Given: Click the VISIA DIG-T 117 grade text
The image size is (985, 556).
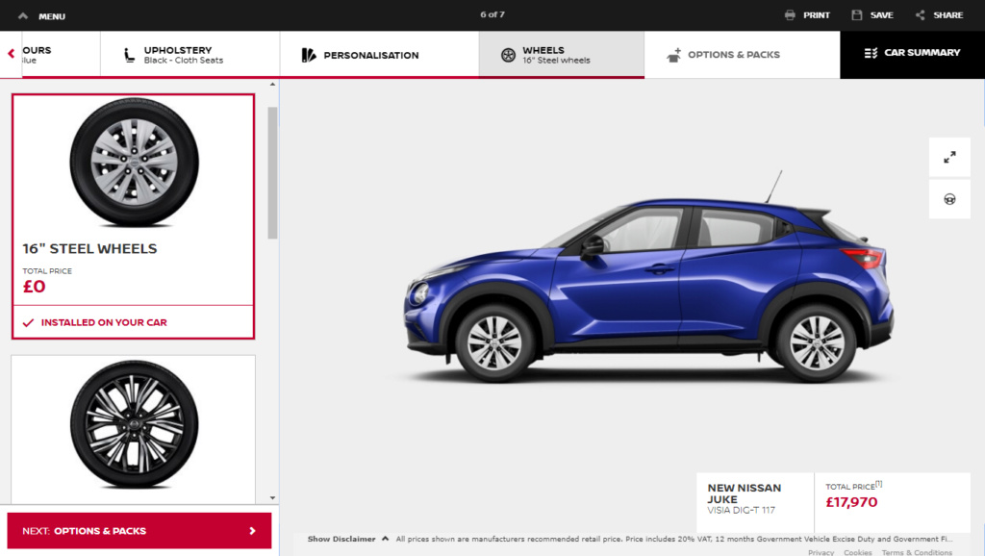Looking at the screenshot, I should click(742, 510).
